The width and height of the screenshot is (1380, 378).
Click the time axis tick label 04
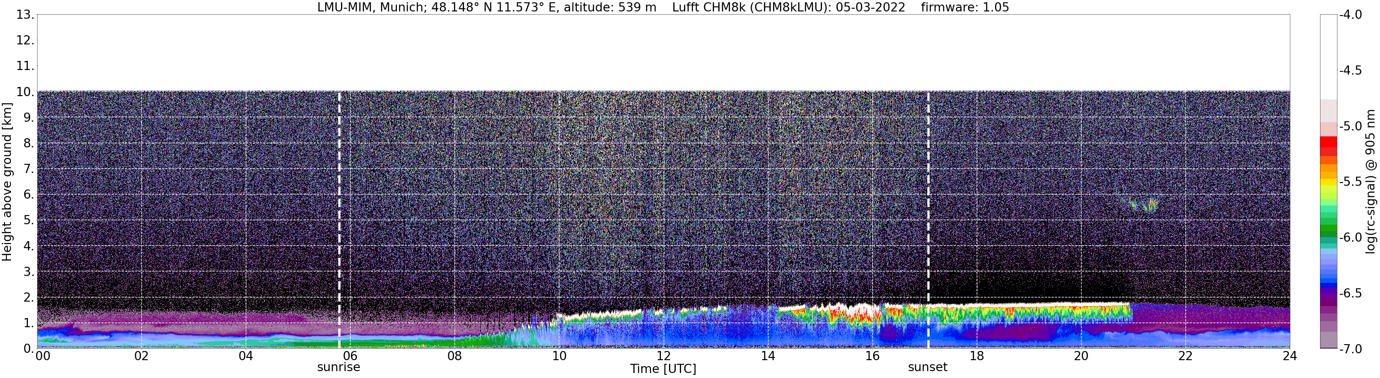coord(246,356)
